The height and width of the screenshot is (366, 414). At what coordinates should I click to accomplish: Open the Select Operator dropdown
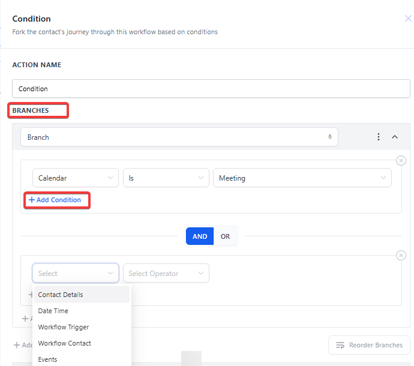[166, 274]
